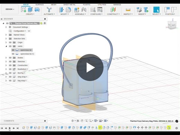This screenshot has width=180, height=135.
Task: Click the Insert text plus icon
Action: pos(146,10)
